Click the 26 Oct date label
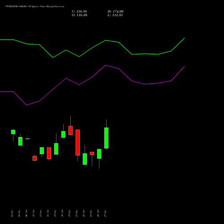Screen dimensions: 224x224 pos(98,213)
